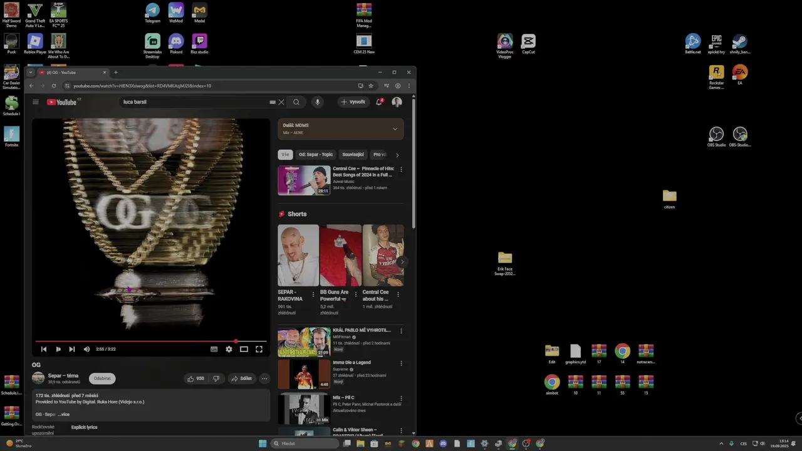
Task: Select the CapCut desktop icon
Action: pyautogui.click(x=528, y=44)
